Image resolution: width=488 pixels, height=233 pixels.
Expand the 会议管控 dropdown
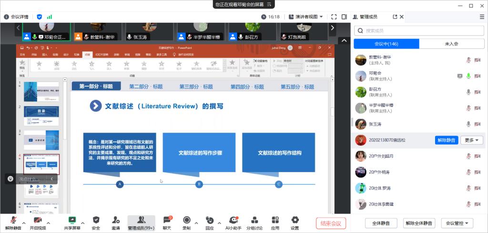(457, 223)
